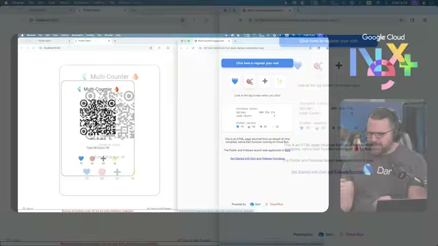The height and width of the screenshot is (246, 438).
Task: Select the 'Multi-Counter Engagement' tab in the inner window
Action: tap(211, 41)
